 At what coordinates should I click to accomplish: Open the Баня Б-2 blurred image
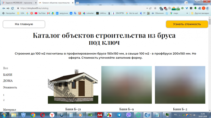pyautogui.click(x=180, y=85)
